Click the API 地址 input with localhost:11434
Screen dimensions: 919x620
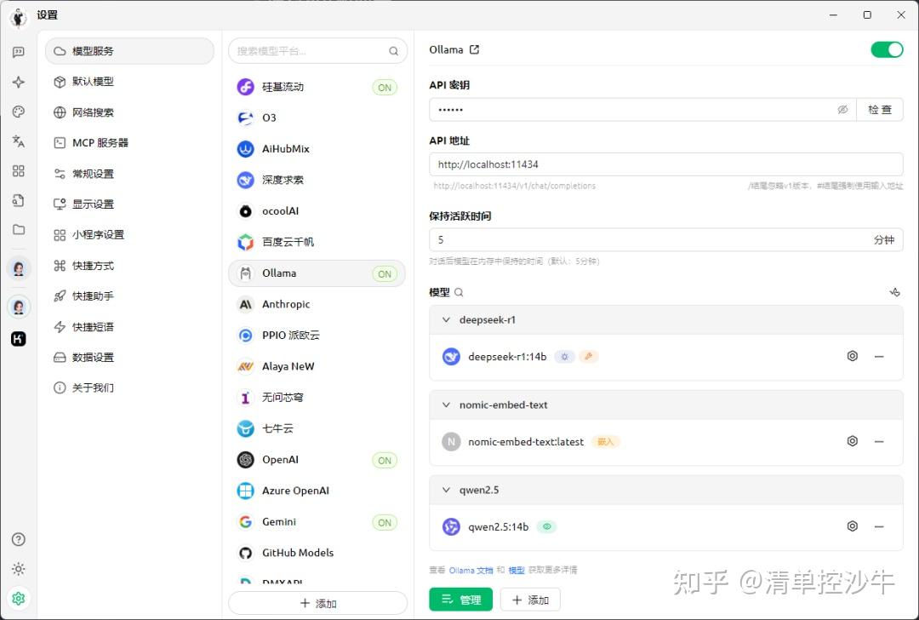[665, 164]
